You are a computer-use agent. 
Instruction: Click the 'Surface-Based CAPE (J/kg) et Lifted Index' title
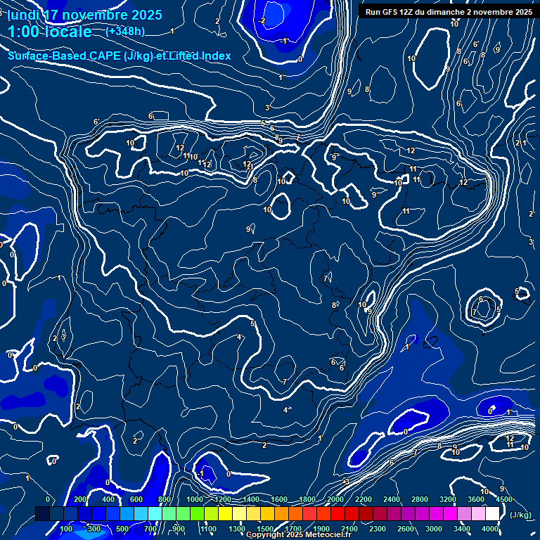pyautogui.click(x=120, y=56)
